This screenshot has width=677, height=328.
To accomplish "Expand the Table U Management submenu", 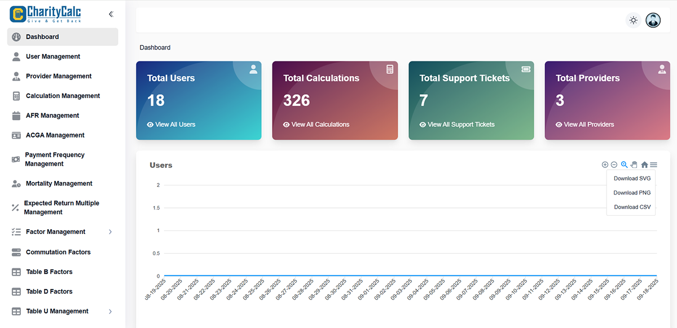I will [110, 311].
